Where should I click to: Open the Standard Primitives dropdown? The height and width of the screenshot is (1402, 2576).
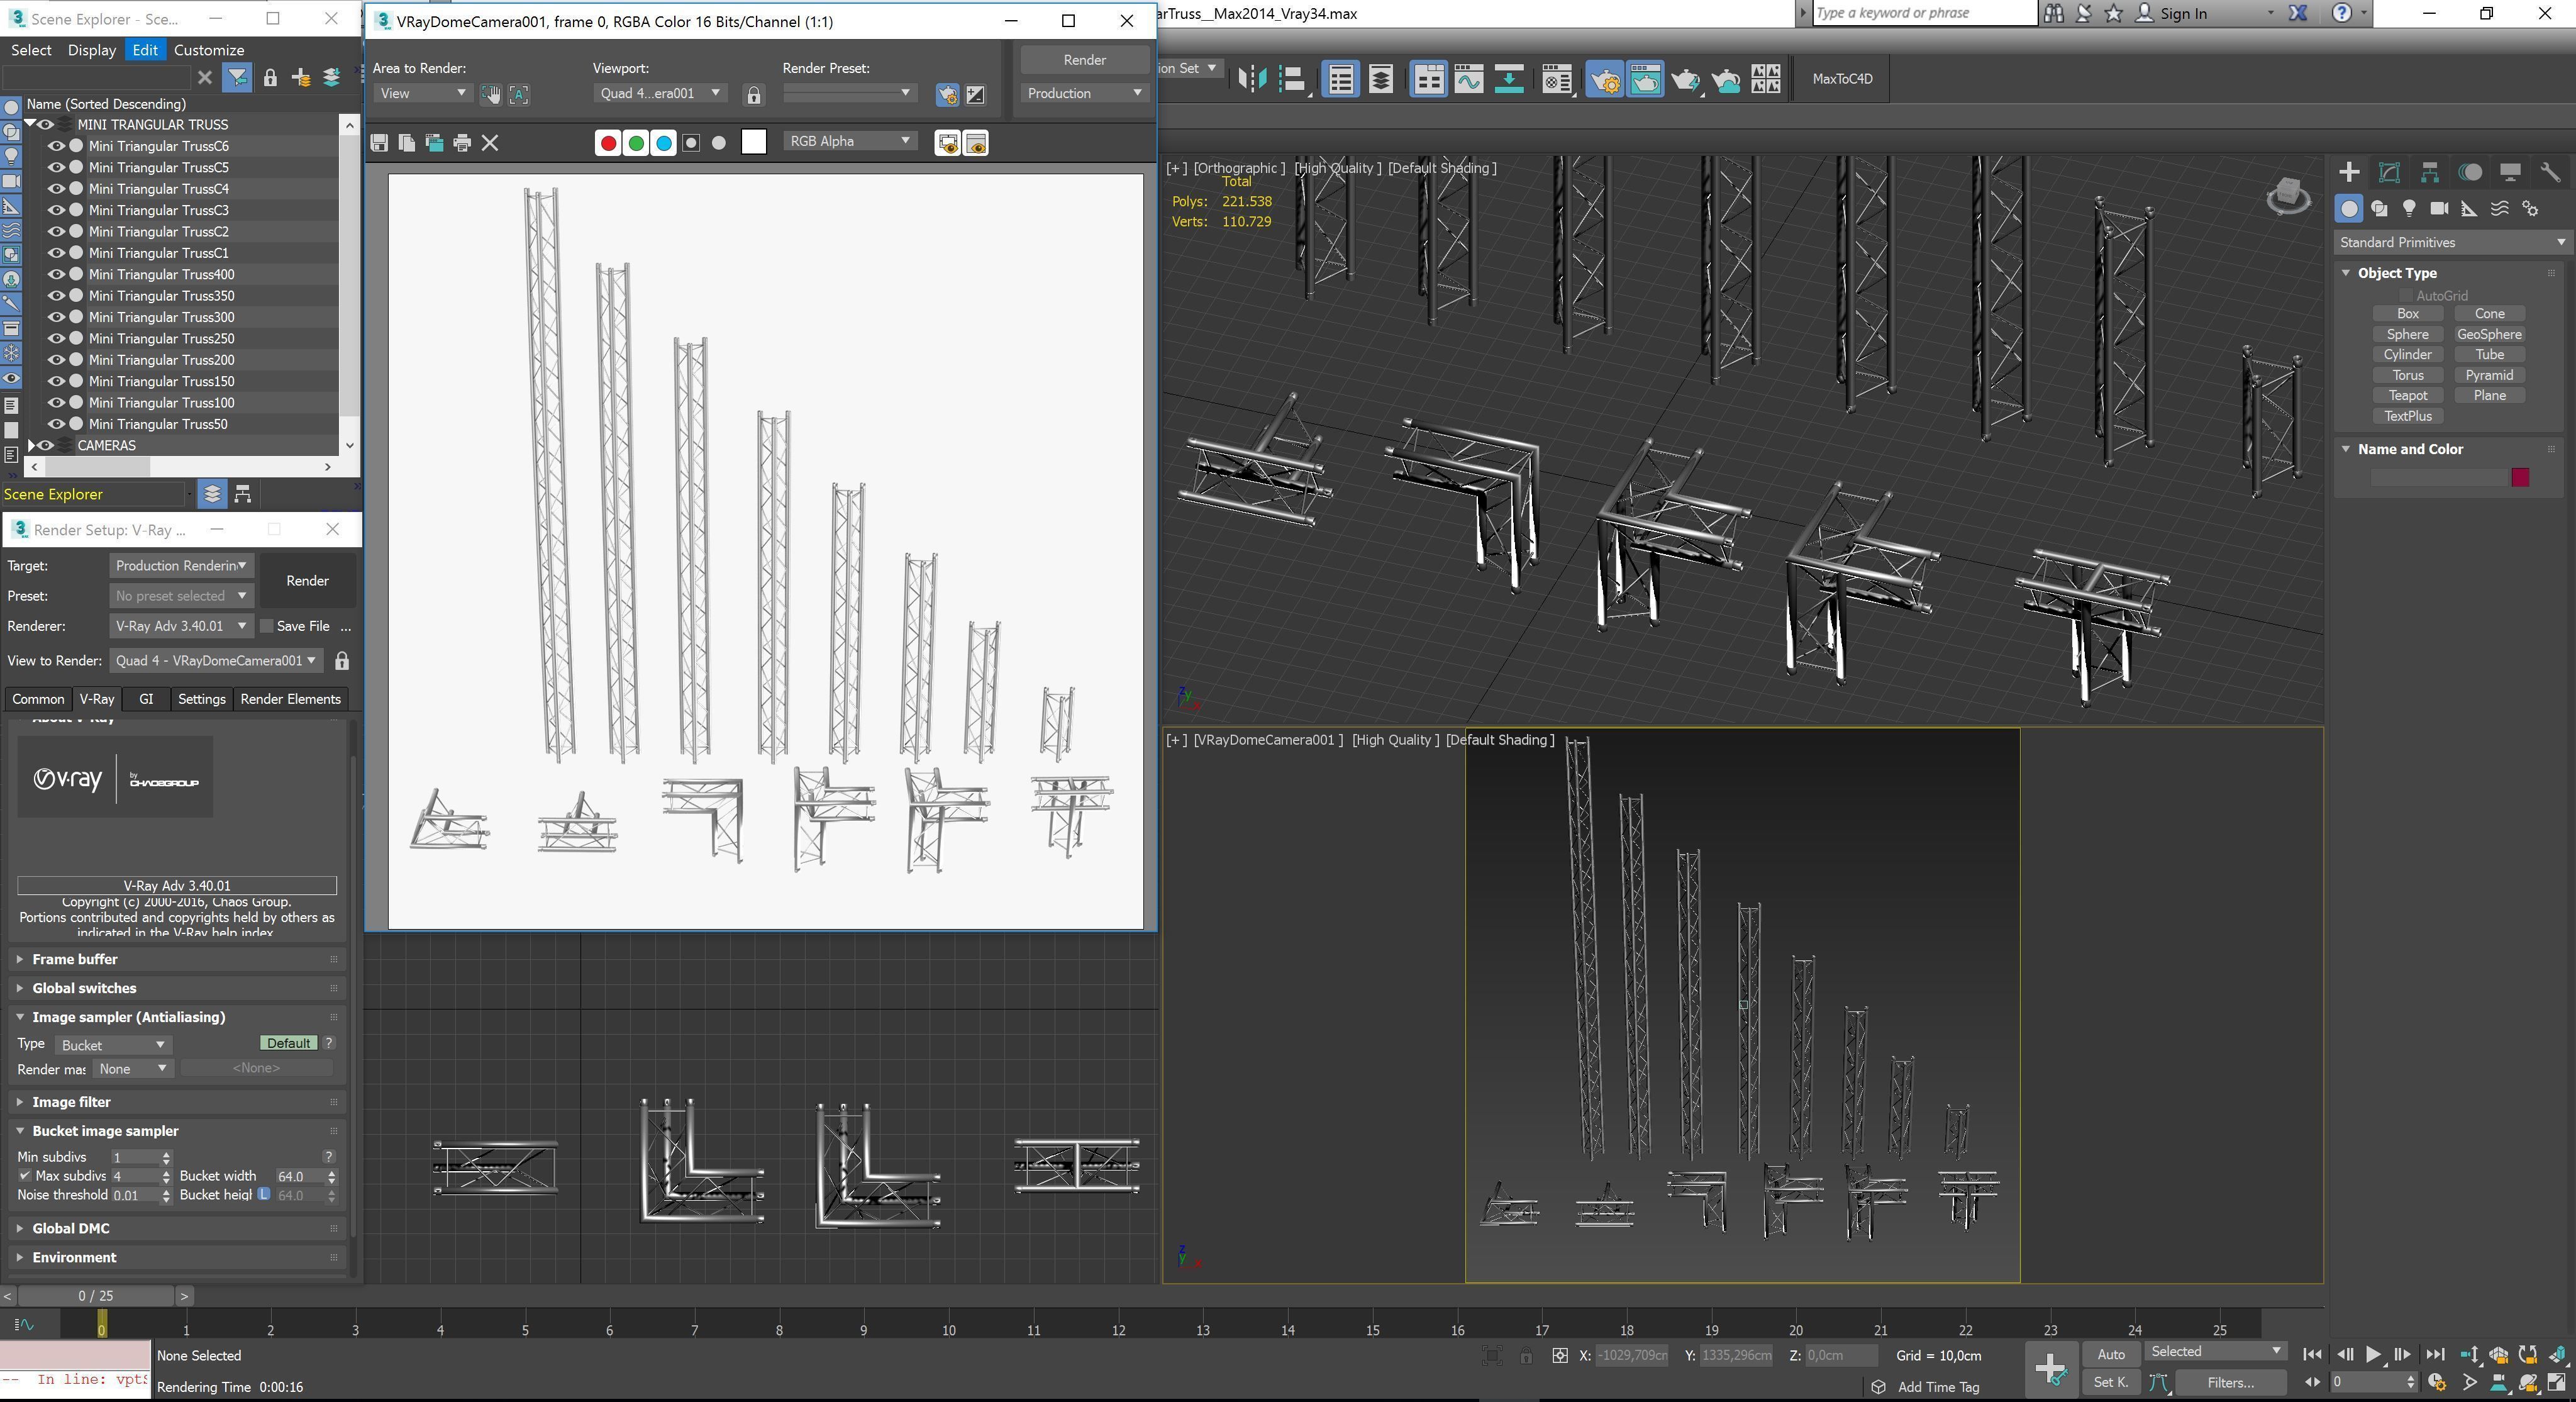pyautogui.click(x=2451, y=242)
